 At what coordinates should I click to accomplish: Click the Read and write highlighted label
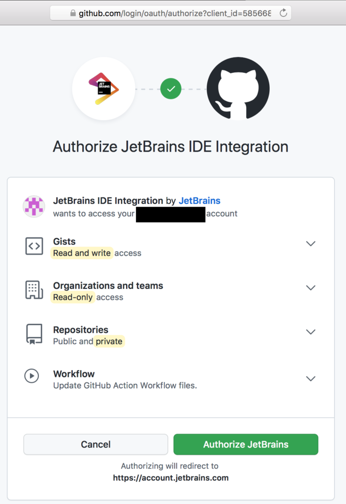(x=82, y=253)
